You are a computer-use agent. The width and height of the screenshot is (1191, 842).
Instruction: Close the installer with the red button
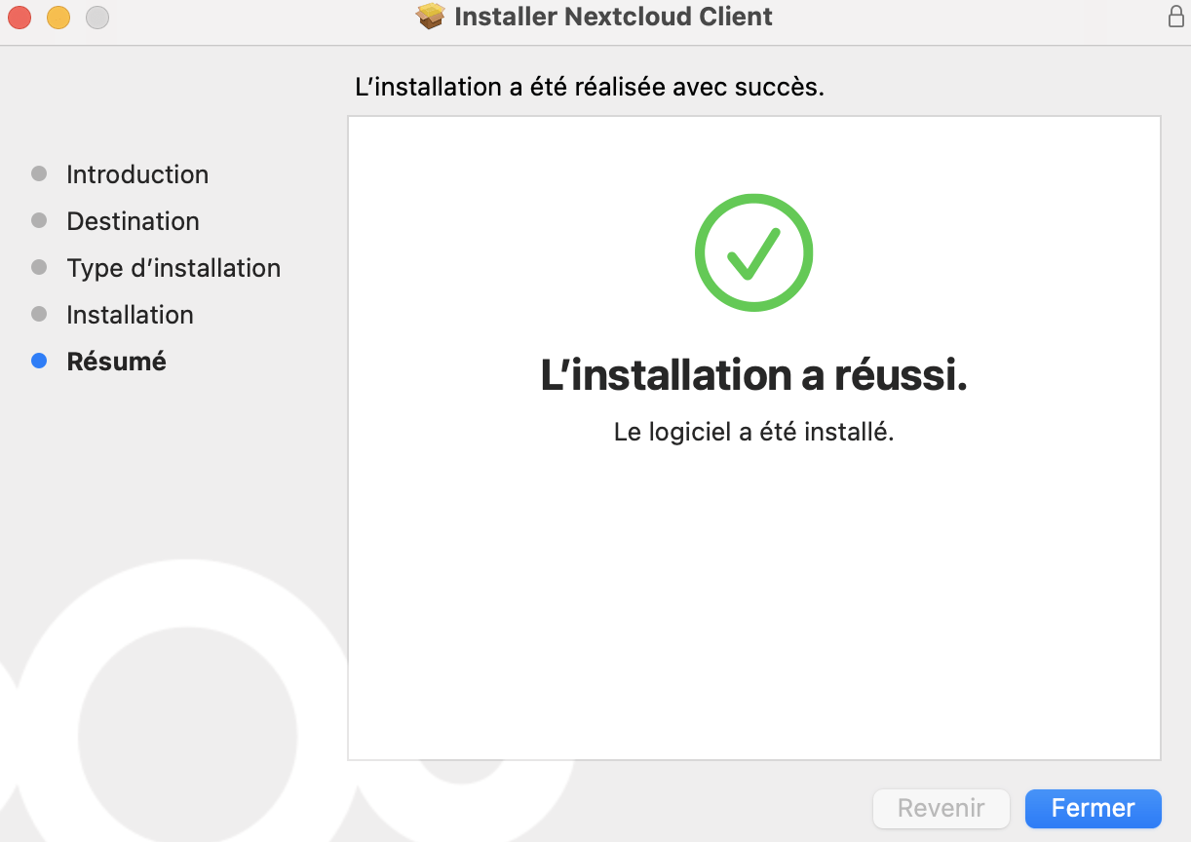[19, 17]
